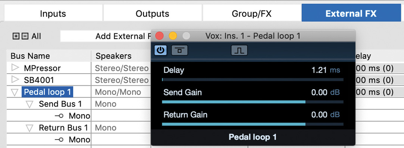Viewport: 404px width, 148px height.
Task: Collapse the Pedal loop 1 bus
Action: [x=15, y=92]
